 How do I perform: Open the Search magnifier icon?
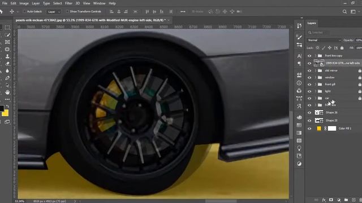pos(344,11)
